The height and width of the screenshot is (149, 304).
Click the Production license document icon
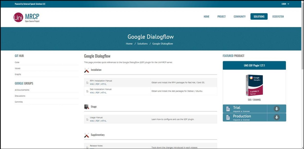[x=228, y=117]
